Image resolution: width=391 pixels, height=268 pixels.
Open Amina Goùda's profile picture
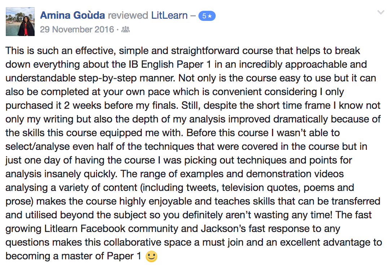click(20, 22)
